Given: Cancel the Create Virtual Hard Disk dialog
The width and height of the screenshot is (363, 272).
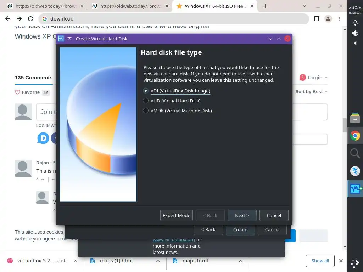Looking at the screenshot, I should (274, 215).
